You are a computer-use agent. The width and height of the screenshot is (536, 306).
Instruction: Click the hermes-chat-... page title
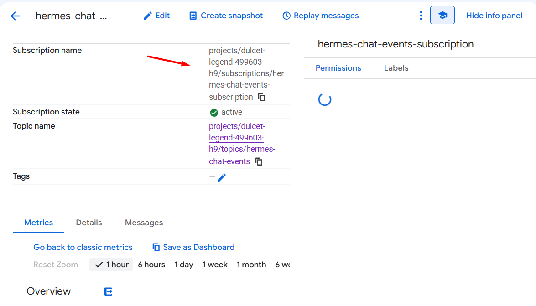pyautogui.click(x=71, y=16)
